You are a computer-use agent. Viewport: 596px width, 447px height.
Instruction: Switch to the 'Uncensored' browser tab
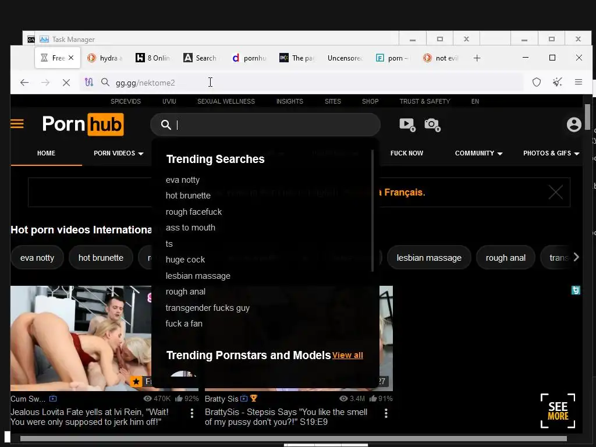[345, 58]
